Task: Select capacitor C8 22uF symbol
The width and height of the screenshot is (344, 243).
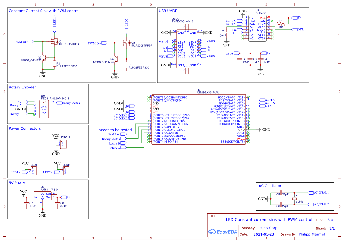Action: tap(57, 203)
